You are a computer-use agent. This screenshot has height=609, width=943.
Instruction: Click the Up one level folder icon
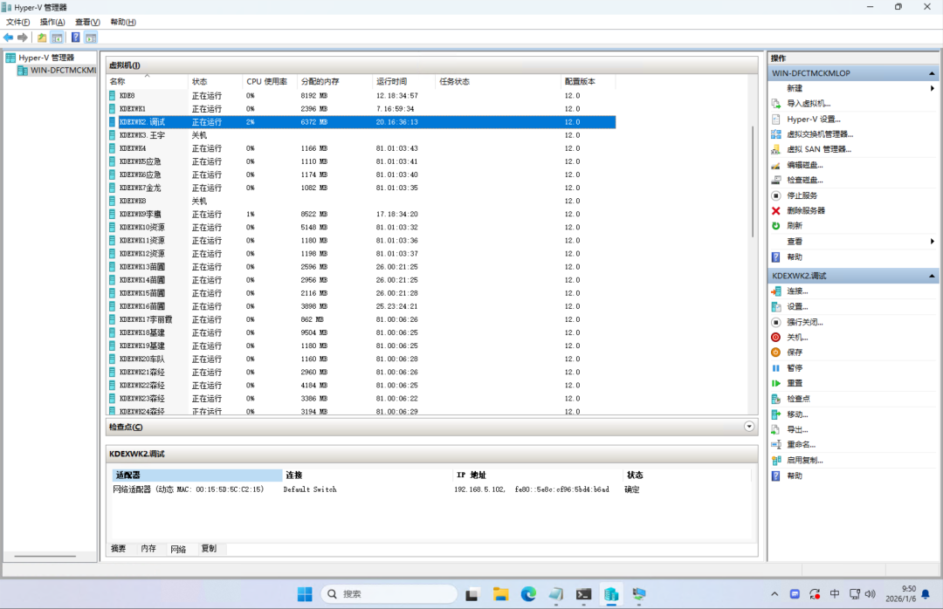point(42,38)
